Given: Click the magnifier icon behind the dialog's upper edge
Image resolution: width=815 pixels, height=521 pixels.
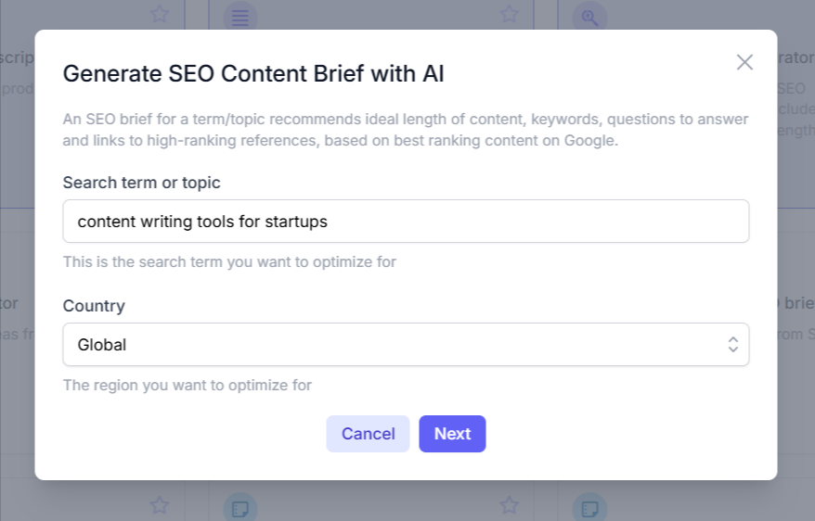Looking at the screenshot, I should click(589, 19).
